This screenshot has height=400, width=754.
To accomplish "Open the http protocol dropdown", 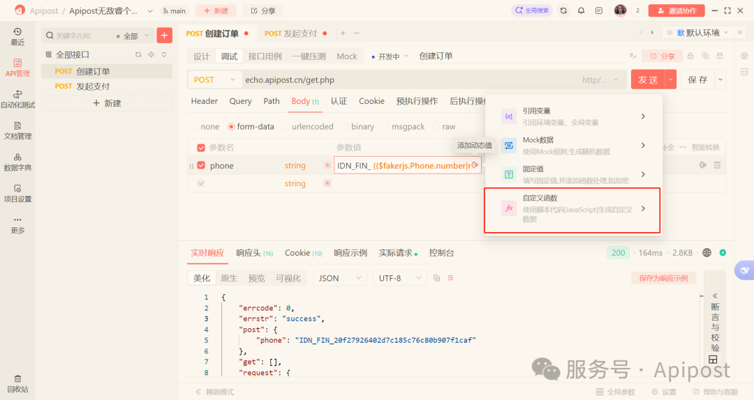I will 600,79.
